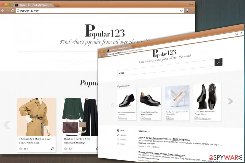245x163 pixels.
Task: Click the http://www.zappos.com/shoes URL text
Action: pos(149,158)
